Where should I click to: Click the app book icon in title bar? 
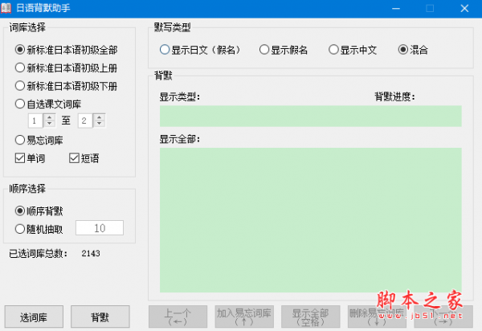coord(6,8)
